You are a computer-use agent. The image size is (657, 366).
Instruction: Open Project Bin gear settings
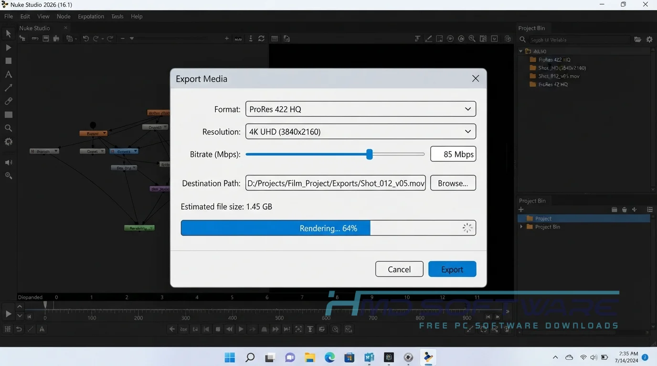click(649, 40)
